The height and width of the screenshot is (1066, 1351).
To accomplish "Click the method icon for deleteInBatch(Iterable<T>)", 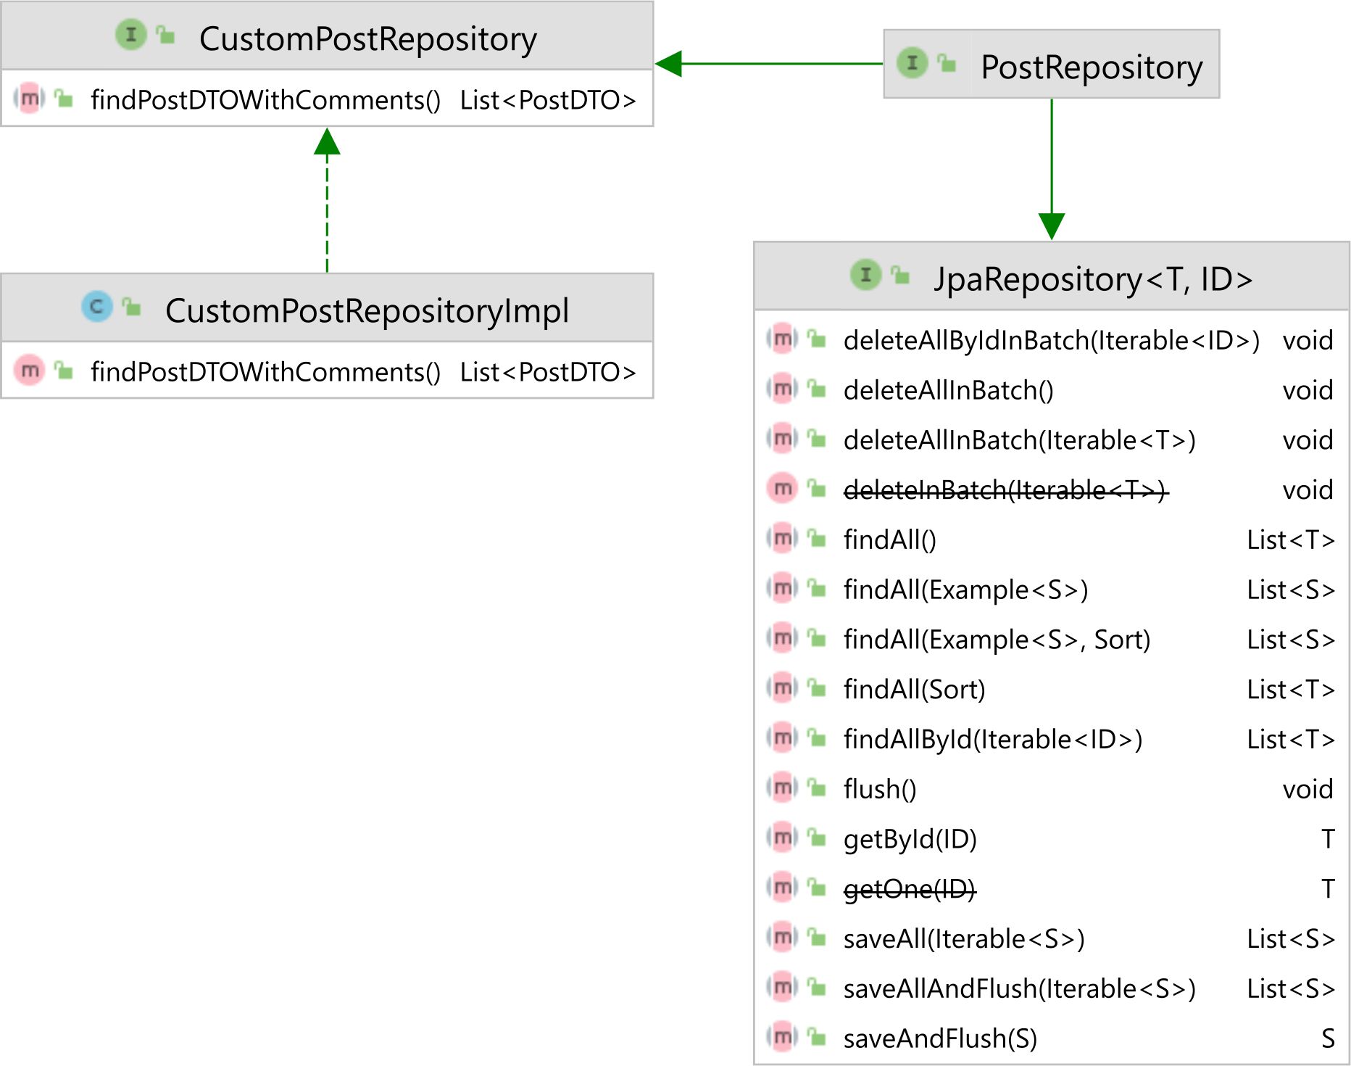I will [x=782, y=489].
